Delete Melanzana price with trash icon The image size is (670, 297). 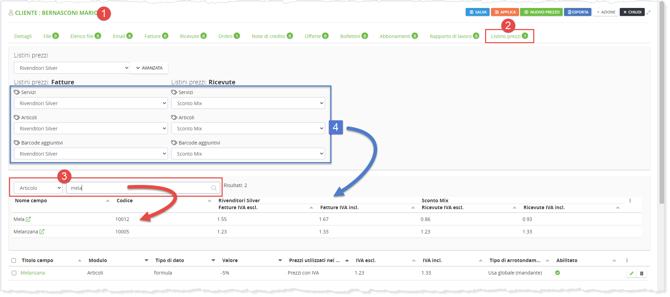pyautogui.click(x=642, y=273)
